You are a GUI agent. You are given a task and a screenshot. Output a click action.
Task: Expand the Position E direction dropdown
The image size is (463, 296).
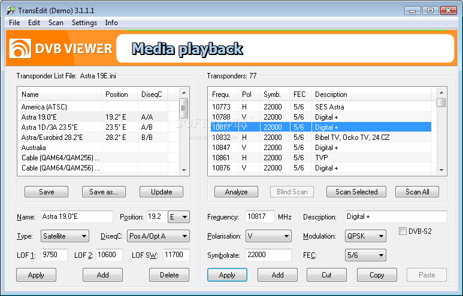(x=178, y=217)
